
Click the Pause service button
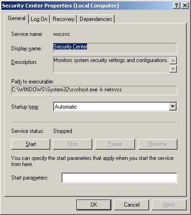(115, 144)
